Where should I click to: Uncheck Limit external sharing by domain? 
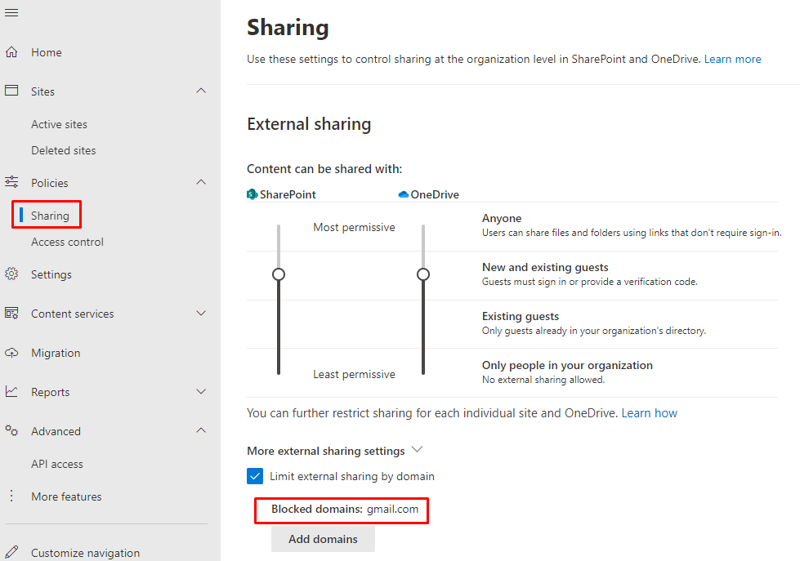(x=255, y=476)
